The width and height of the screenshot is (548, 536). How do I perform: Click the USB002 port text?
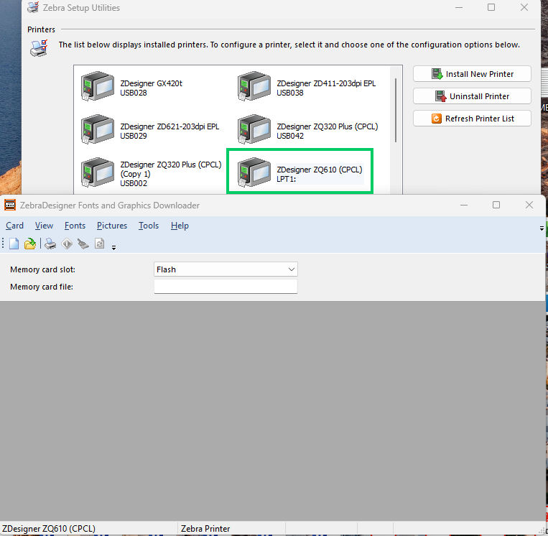pyautogui.click(x=134, y=183)
